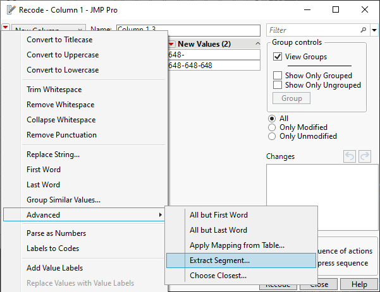The image size is (380, 292).
Task: Click the redo arrow above Changes
Action: (x=364, y=156)
